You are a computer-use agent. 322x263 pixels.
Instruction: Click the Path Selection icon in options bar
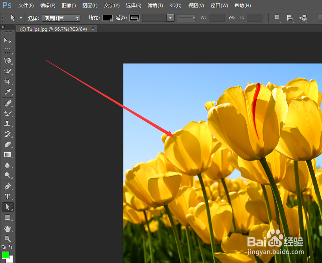click(x=12, y=18)
